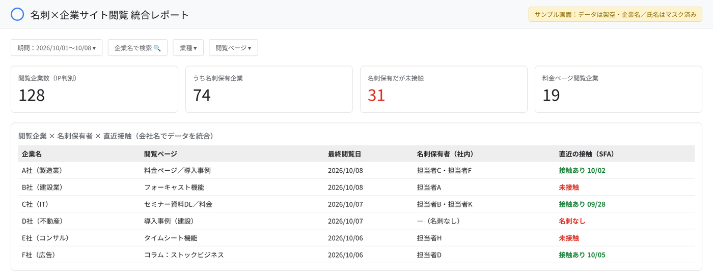The width and height of the screenshot is (713, 280).
Task: Click the 名刺保有者（社内） column header
Action: pyautogui.click(x=445, y=154)
